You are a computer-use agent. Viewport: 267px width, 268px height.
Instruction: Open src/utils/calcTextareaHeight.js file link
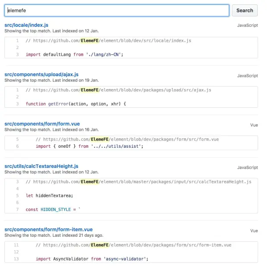(41, 166)
